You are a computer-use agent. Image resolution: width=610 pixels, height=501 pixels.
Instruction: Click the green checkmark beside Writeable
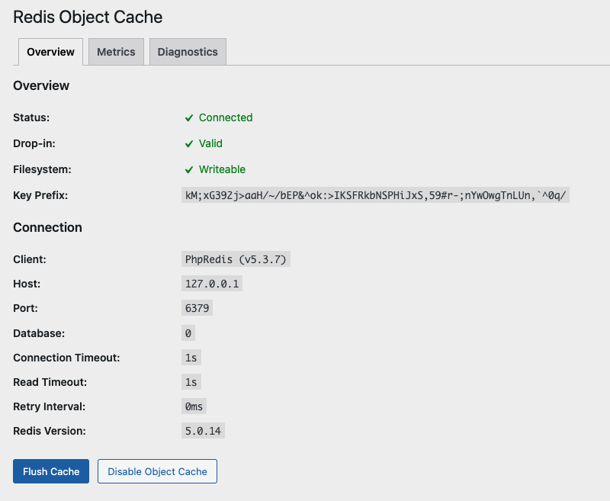coord(189,169)
